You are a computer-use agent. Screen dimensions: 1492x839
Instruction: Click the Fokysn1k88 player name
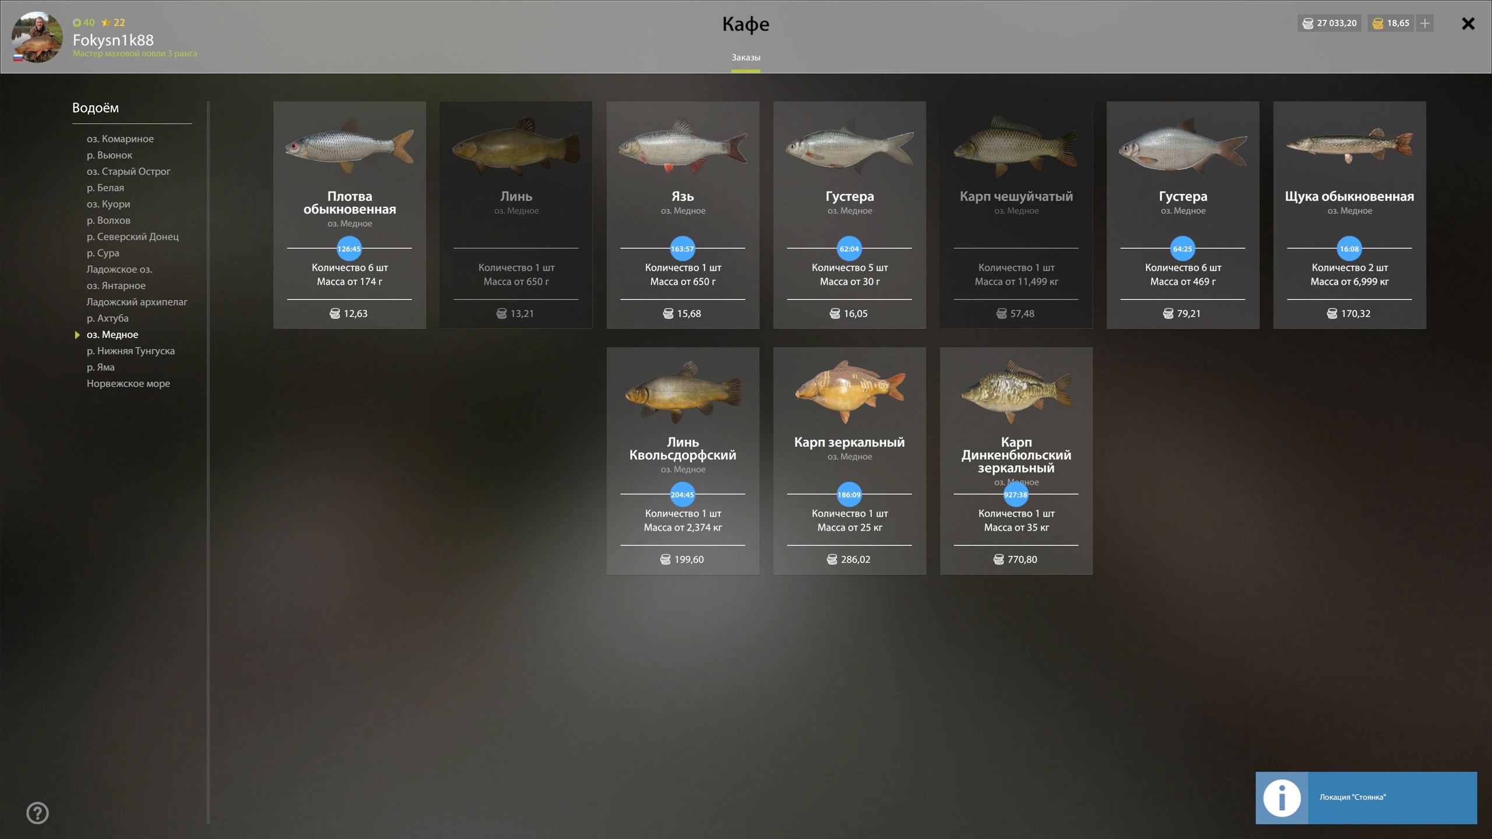click(113, 40)
